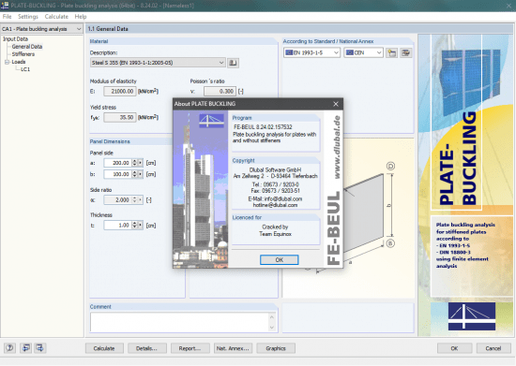Open the EN 1993-1-5 standard dropdown

pos(336,52)
